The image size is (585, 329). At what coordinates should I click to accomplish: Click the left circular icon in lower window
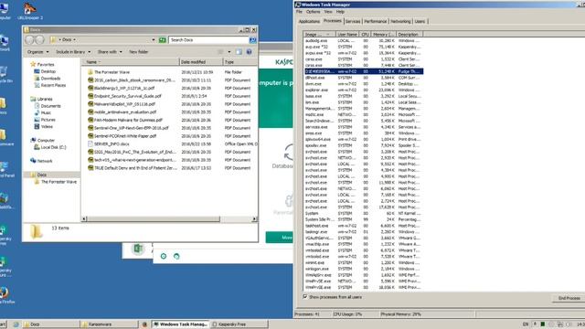click(164, 256)
